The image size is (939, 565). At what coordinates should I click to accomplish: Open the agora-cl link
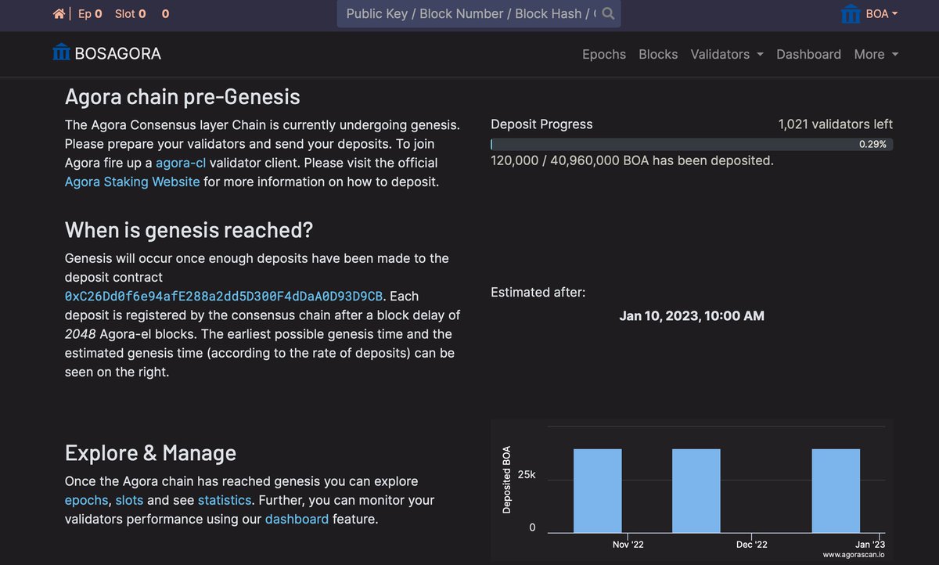181,163
